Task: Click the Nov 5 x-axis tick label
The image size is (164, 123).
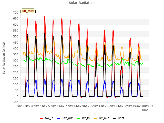Action: (x=46, y=106)
